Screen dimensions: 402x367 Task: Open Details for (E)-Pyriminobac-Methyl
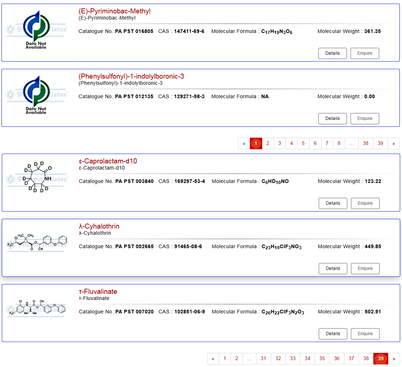(x=332, y=53)
